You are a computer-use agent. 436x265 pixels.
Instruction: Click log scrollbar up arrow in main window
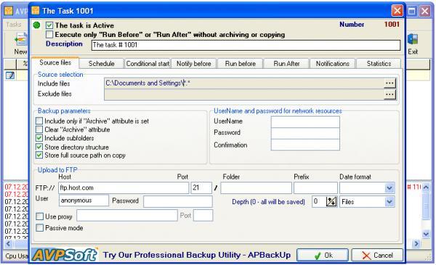pyautogui.click(x=426, y=188)
